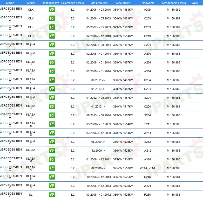Click the Nadwozie column header
This screenshot has width=203, height=199.
click(x=148, y=3)
